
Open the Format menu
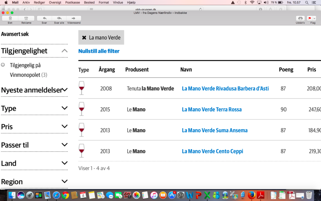tap(104, 3)
